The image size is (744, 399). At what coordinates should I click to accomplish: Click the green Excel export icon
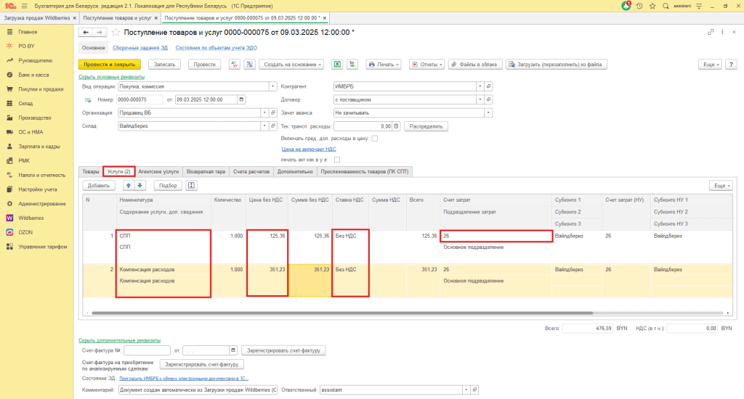tap(338, 64)
